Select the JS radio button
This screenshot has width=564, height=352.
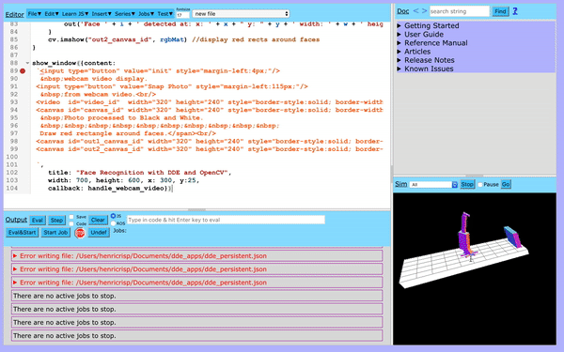[113, 216]
